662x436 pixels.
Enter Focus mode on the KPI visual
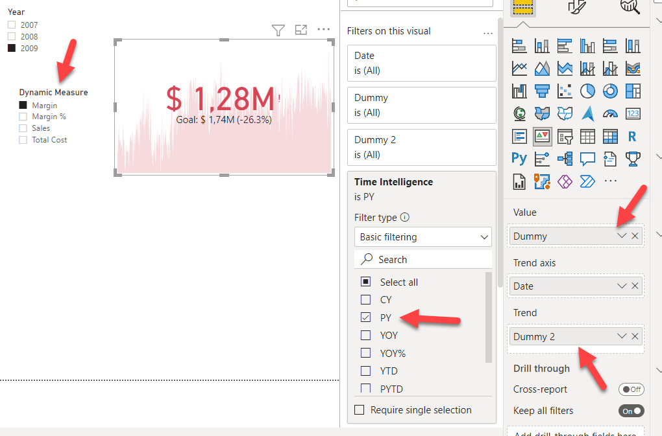coord(301,30)
